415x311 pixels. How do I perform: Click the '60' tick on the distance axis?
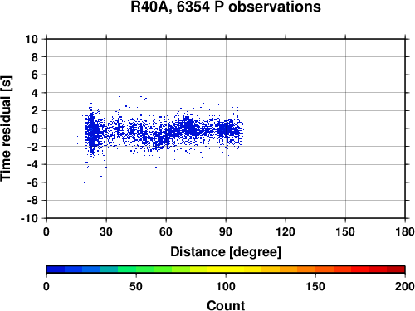(166, 231)
